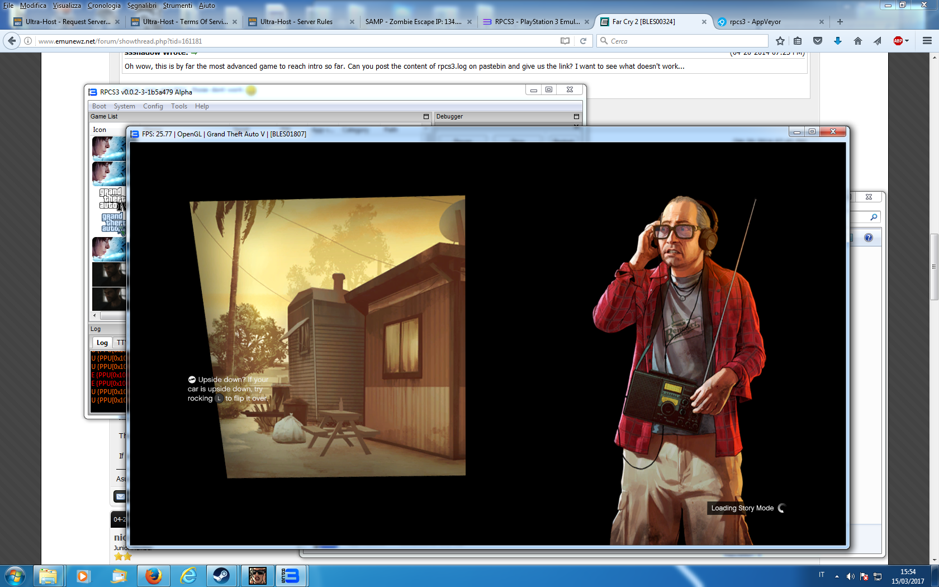Open Steam from the taskbar

[x=222, y=576]
